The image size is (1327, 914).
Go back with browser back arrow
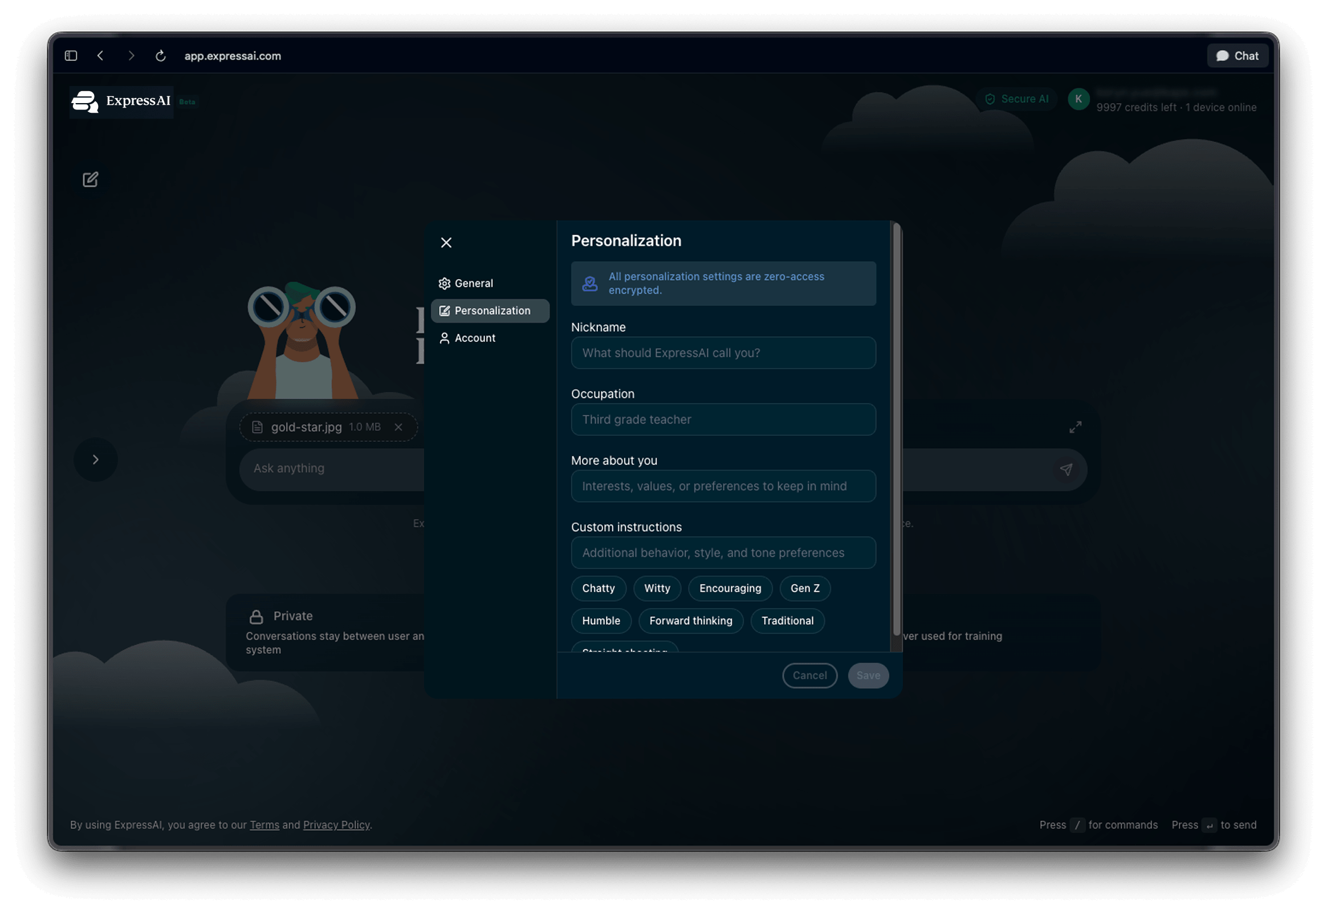(101, 56)
